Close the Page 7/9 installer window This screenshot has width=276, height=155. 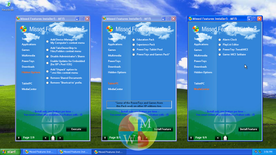(x=87, y=19)
